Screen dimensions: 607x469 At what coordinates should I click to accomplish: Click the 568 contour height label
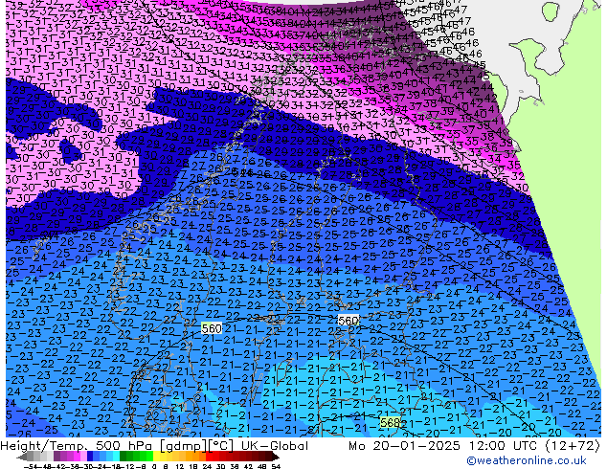coord(390,422)
